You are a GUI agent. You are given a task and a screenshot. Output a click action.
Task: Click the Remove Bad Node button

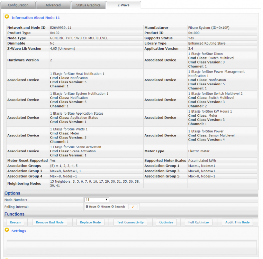tap(49, 222)
